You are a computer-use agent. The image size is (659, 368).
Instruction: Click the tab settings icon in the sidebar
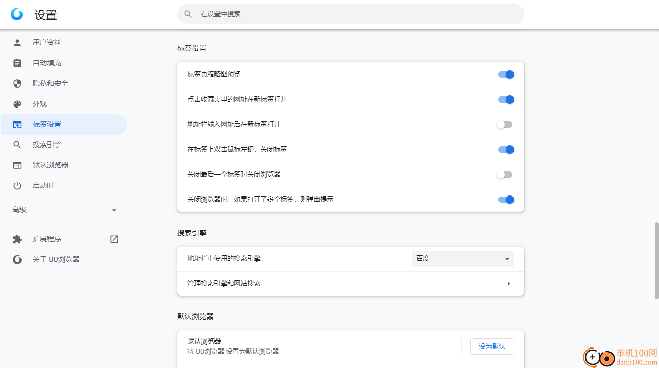pyautogui.click(x=17, y=124)
